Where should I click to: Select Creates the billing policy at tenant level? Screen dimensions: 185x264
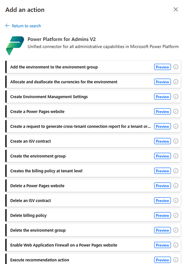click(x=93, y=171)
